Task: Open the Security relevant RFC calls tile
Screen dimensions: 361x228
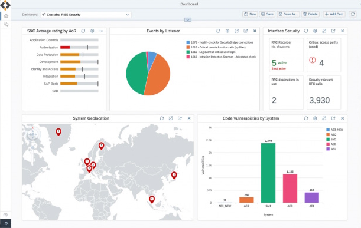Action: [x=324, y=92]
